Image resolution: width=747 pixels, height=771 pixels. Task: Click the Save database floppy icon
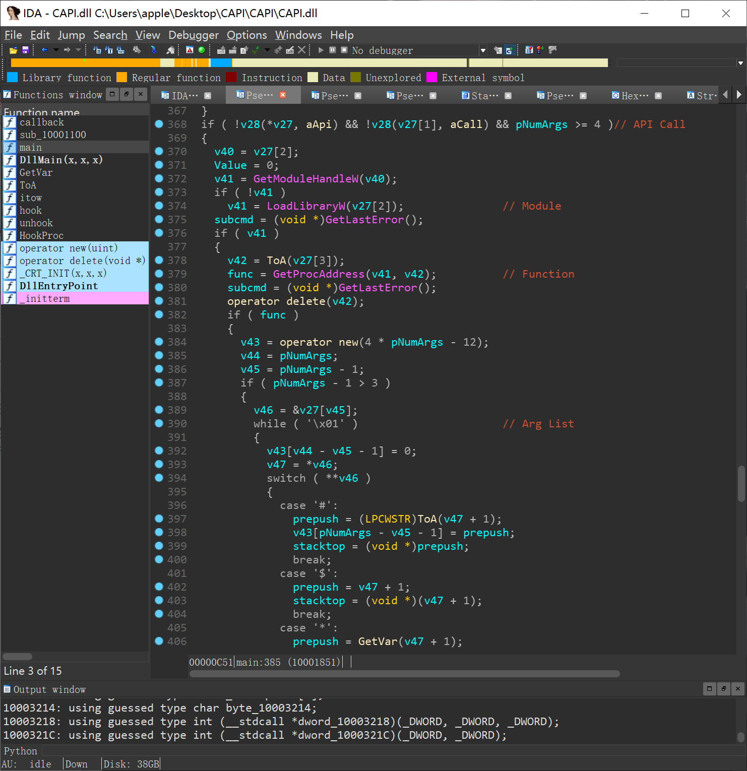(x=25, y=50)
